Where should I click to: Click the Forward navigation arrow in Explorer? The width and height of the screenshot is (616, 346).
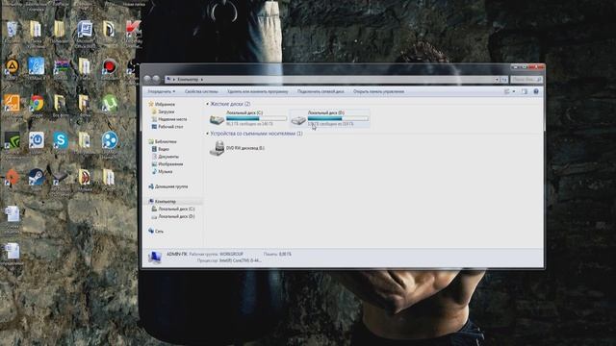click(x=156, y=79)
